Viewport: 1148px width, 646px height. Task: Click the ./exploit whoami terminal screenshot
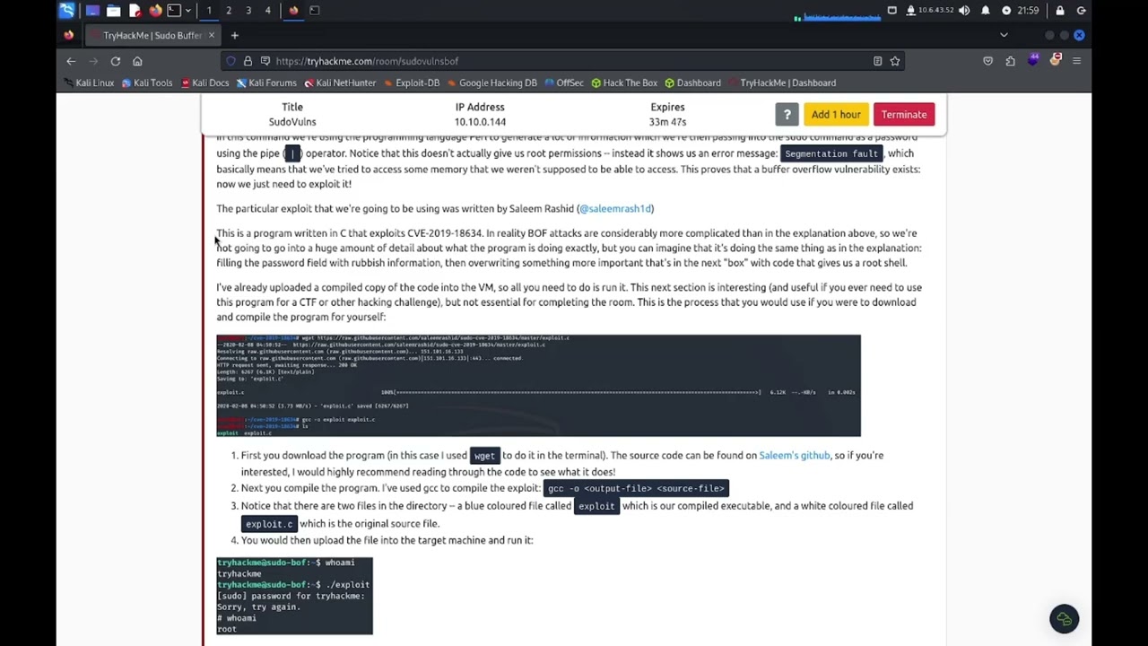pyautogui.click(x=294, y=596)
